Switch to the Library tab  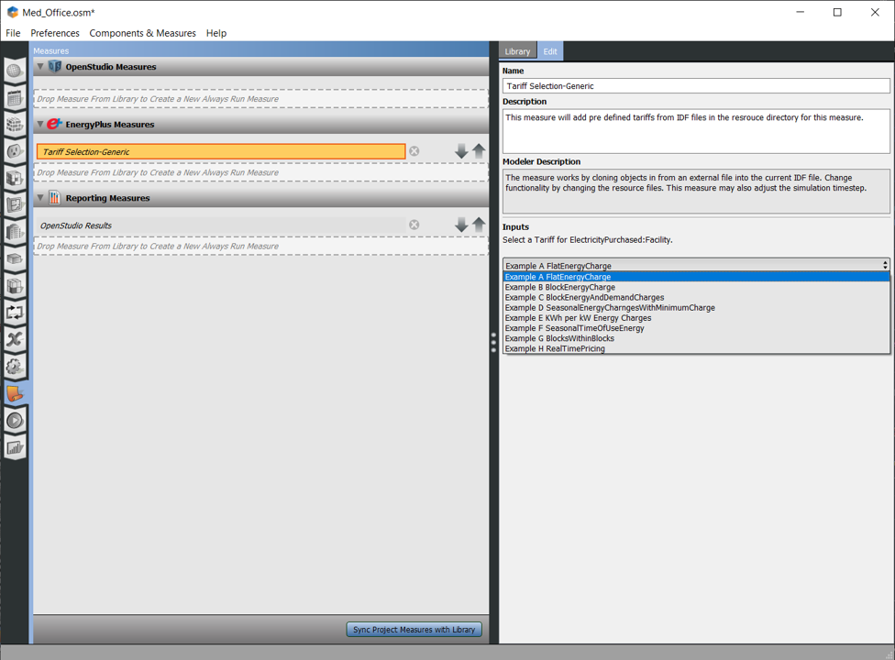coord(517,51)
